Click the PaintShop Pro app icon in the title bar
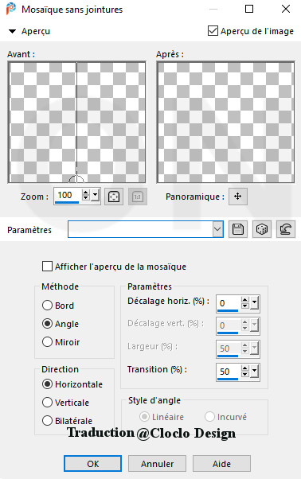This screenshot has width=301, height=479. point(10,9)
